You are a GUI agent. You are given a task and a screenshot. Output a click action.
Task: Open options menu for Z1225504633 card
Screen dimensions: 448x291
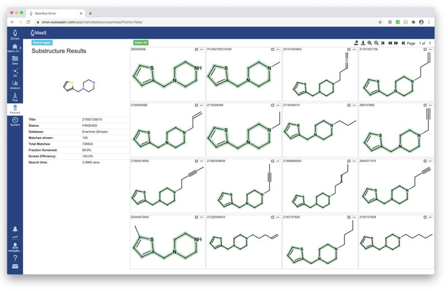tap(278, 217)
